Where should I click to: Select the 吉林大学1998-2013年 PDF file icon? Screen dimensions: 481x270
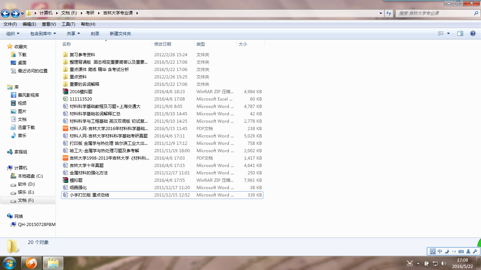(x=65, y=158)
